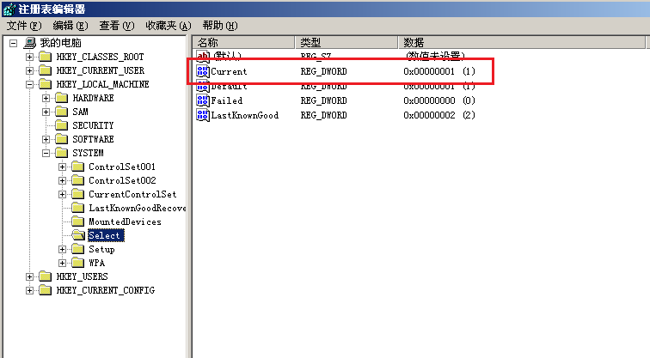Click the HKEY_CURRENT_USER folder icon
The height and width of the screenshot is (358, 650).
[46, 70]
